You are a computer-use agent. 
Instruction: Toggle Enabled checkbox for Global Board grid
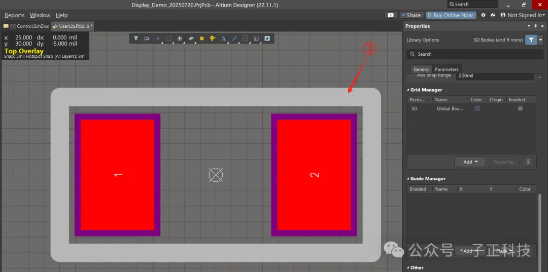click(521, 108)
